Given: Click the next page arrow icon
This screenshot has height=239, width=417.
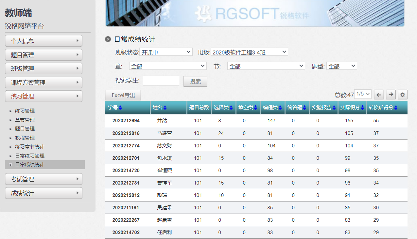Looking at the screenshot, I should [x=391, y=95].
